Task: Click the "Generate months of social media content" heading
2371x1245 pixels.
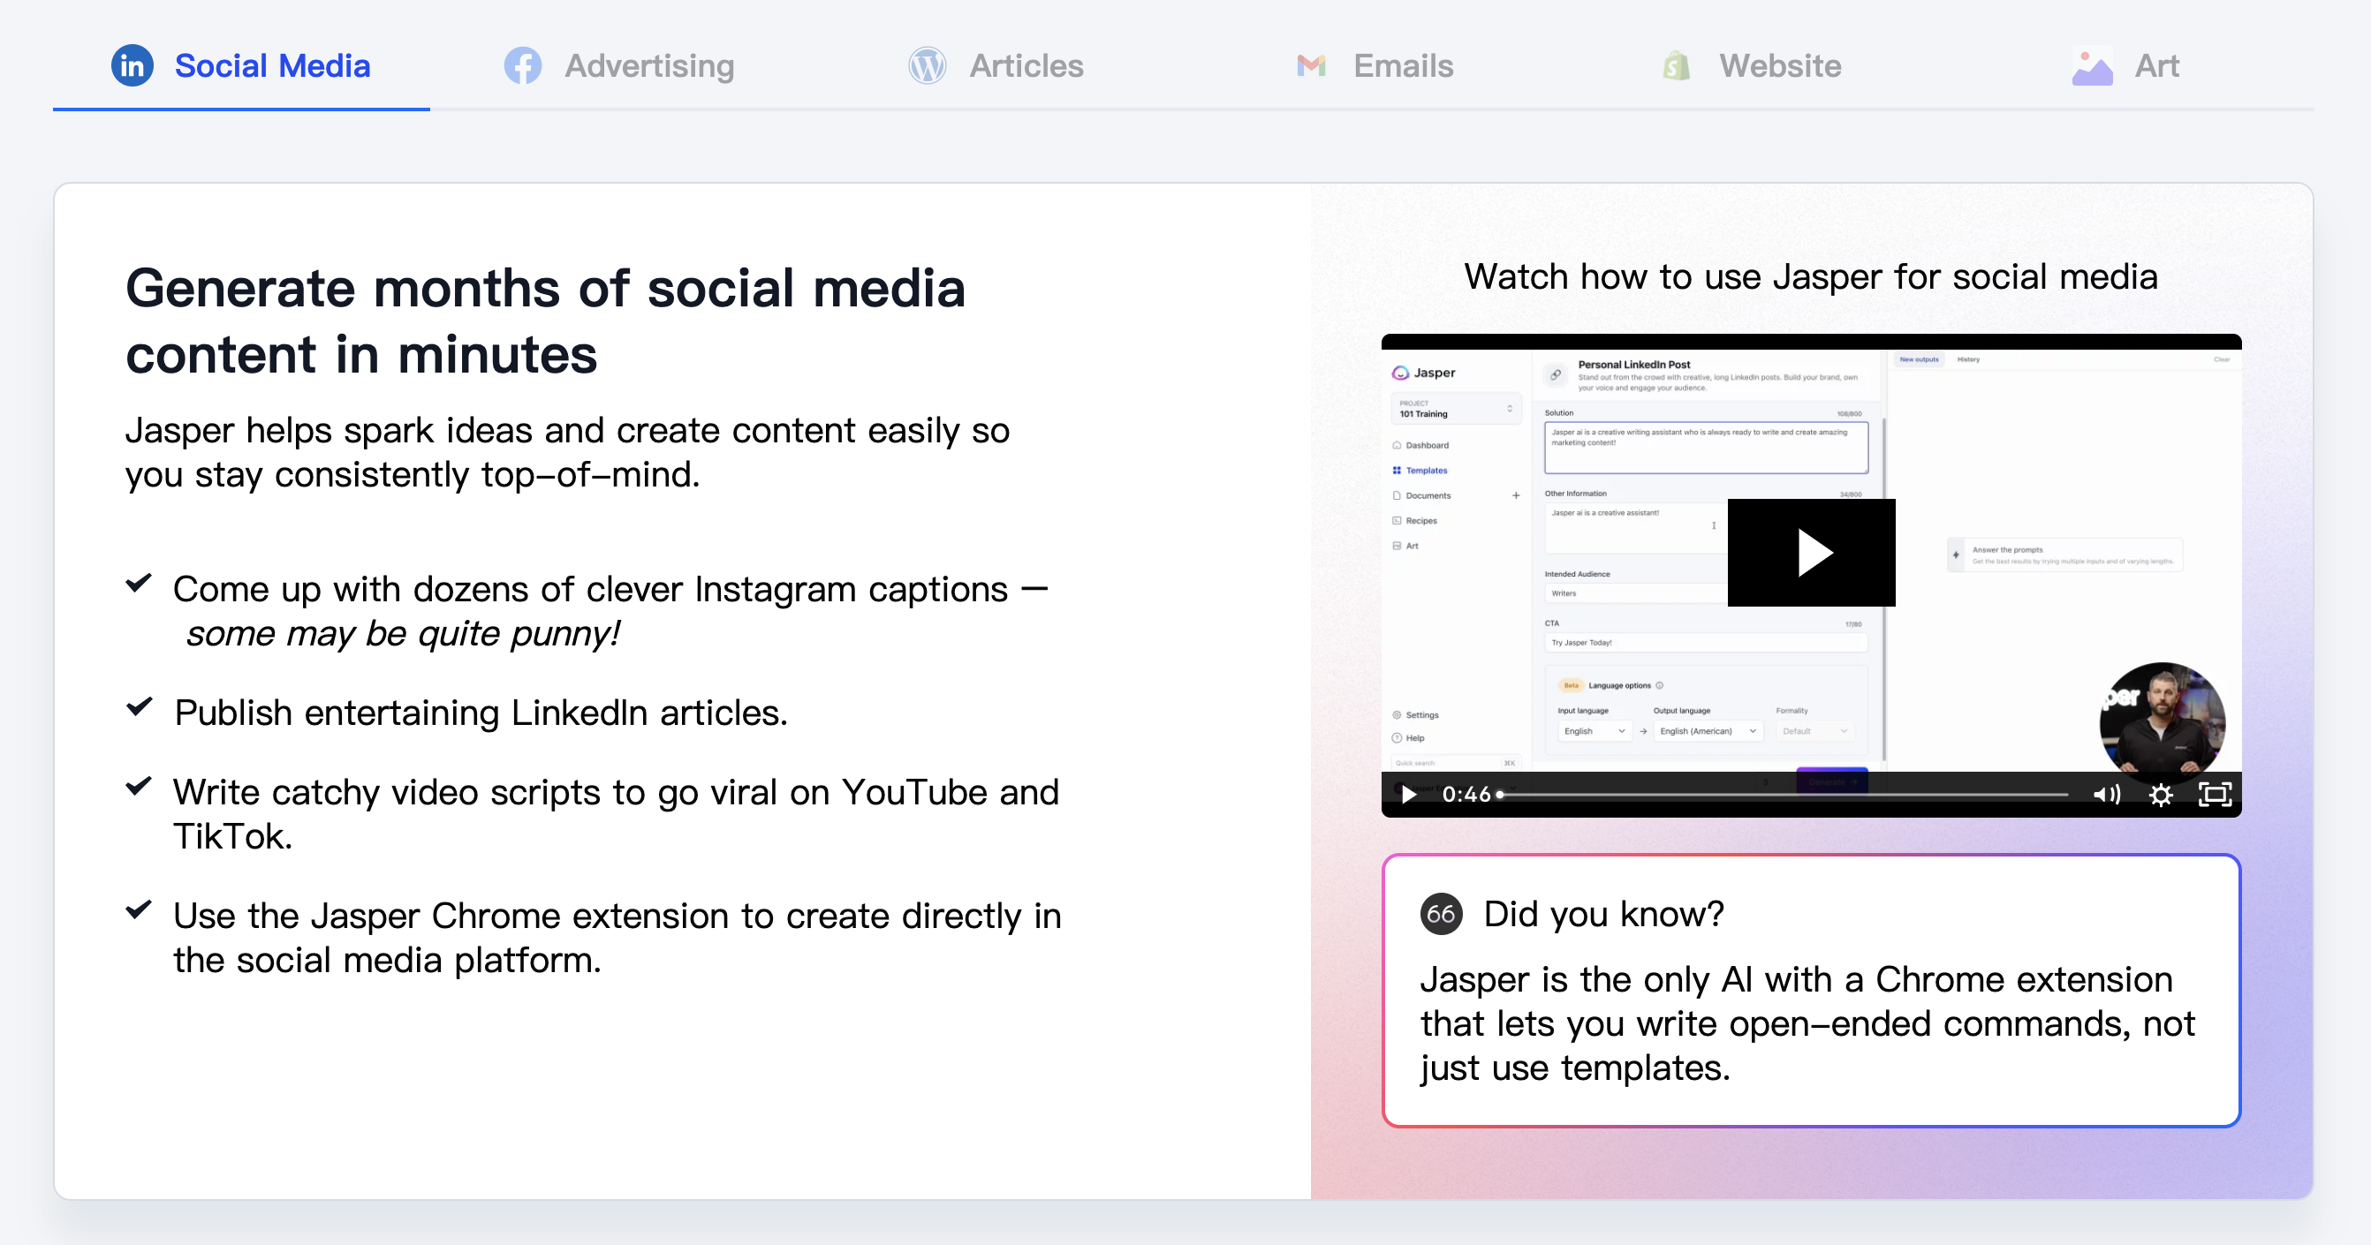Action: point(545,321)
